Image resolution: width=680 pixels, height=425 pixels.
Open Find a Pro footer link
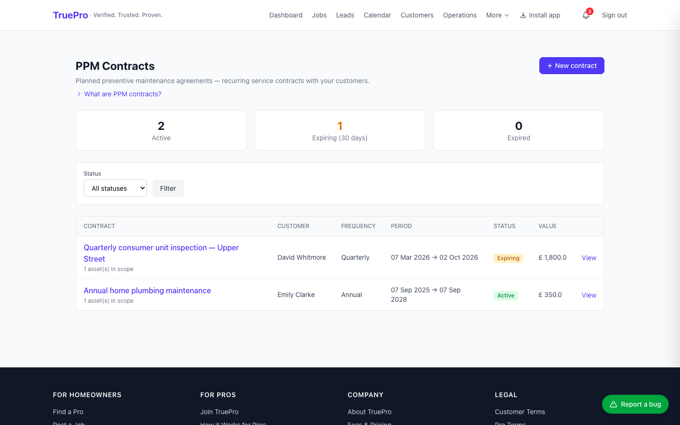pos(68,412)
